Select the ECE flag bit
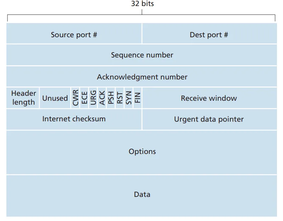 (x=84, y=98)
